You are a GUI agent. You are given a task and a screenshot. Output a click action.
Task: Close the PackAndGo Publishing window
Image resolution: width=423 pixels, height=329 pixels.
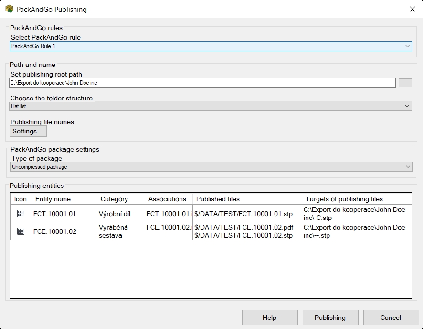click(412, 9)
